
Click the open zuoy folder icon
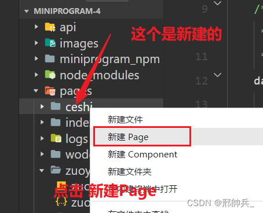(x=56, y=170)
